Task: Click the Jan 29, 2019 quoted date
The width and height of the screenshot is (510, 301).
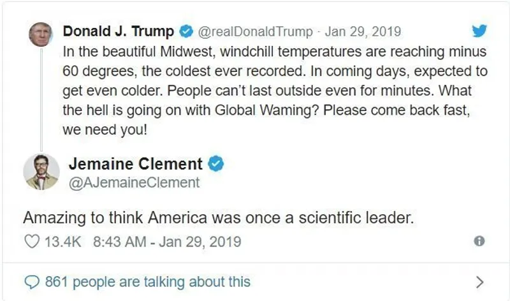Action: click(x=360, y=31)
